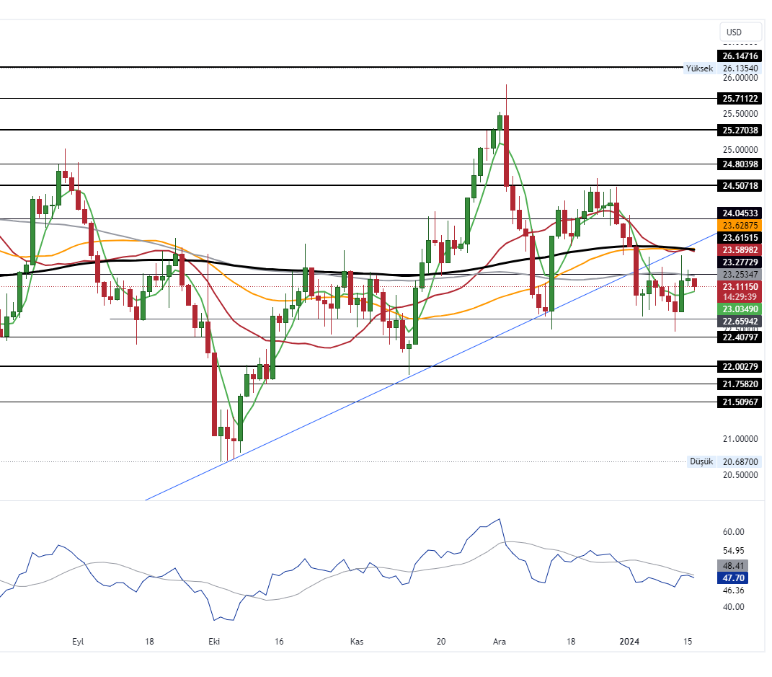Click the blue RSI value 47.70 label
Screen dimensions: 772x677
click(733, 578)
